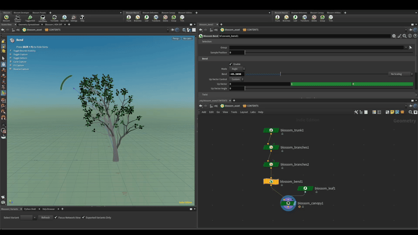
Task: Open the Mode dropdown set to Angle
Action: tap(237, 69)
